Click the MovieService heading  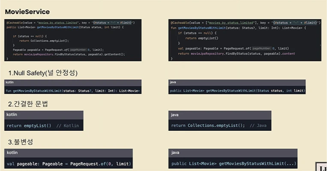point(27,12)
